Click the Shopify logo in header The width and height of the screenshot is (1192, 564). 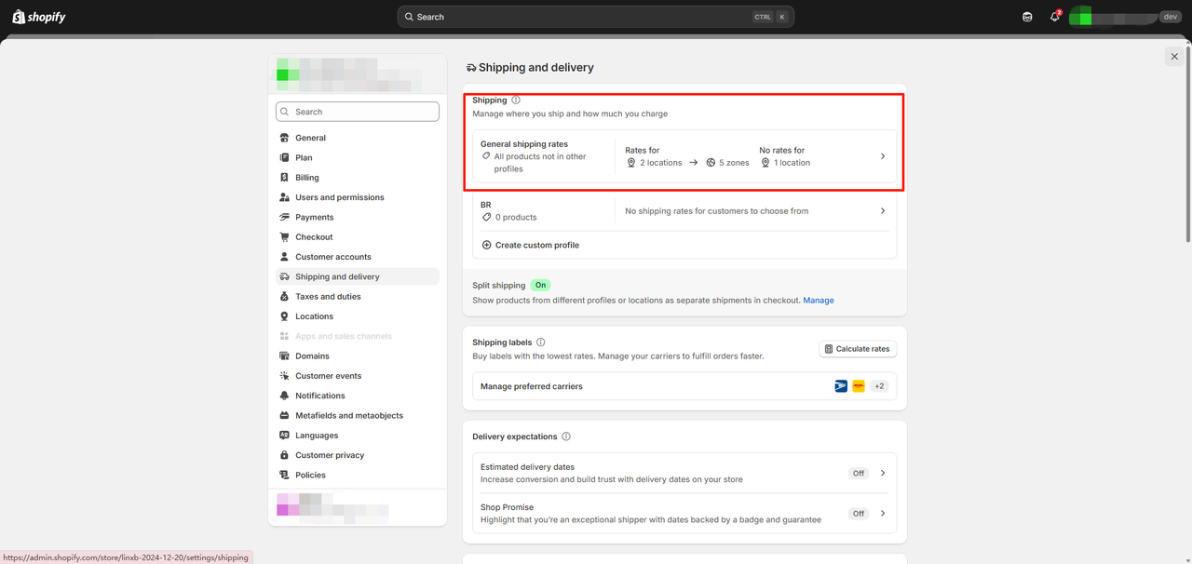pyautogui.click(x=39, y=17)
